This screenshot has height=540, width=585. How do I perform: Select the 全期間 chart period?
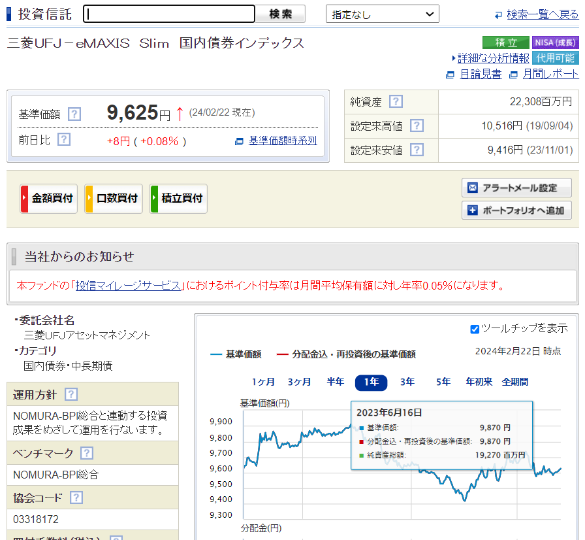pos(515,382)
